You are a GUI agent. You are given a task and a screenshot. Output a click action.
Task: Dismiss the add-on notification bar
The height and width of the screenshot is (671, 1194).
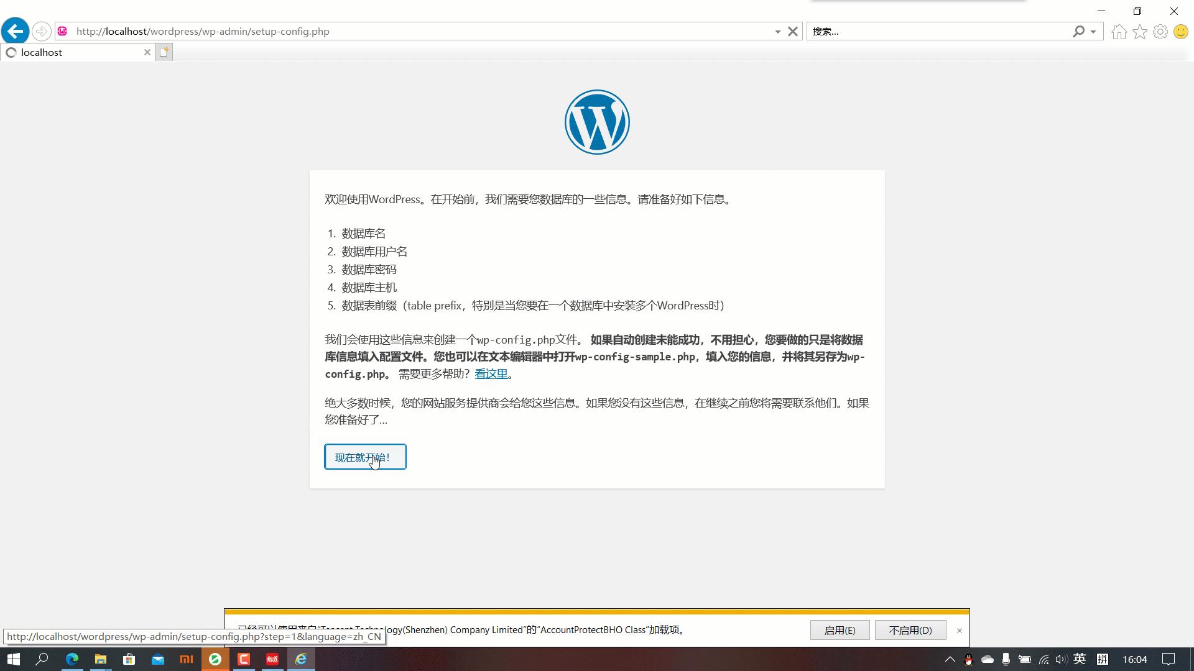(960, 631)
